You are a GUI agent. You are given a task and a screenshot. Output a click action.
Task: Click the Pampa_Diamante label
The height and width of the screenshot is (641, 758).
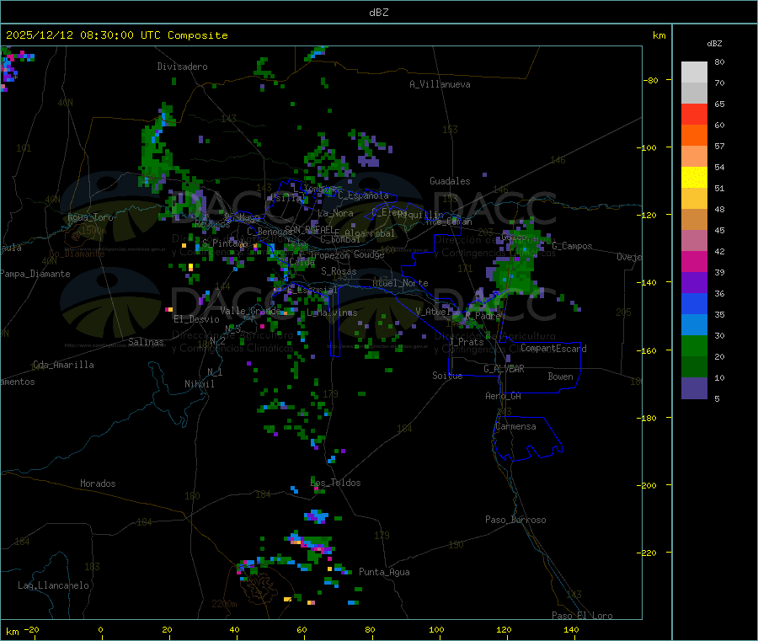(x=35, y=274)
